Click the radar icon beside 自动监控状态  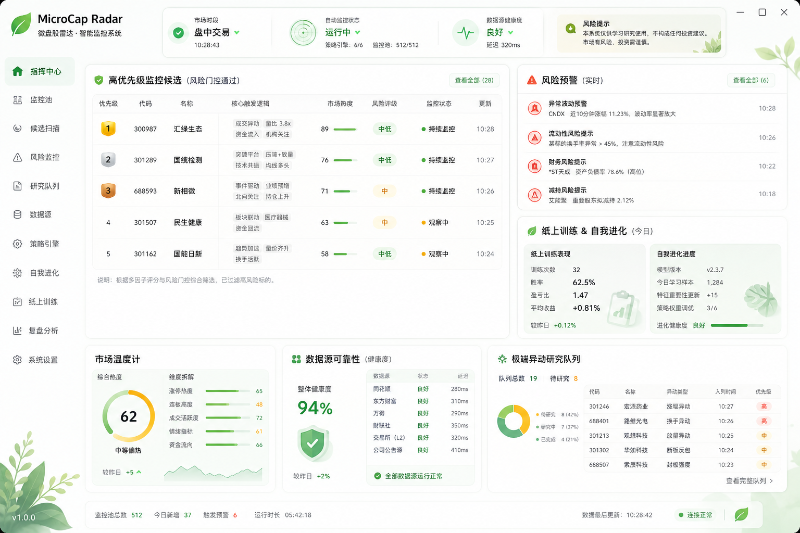(303, 33)
